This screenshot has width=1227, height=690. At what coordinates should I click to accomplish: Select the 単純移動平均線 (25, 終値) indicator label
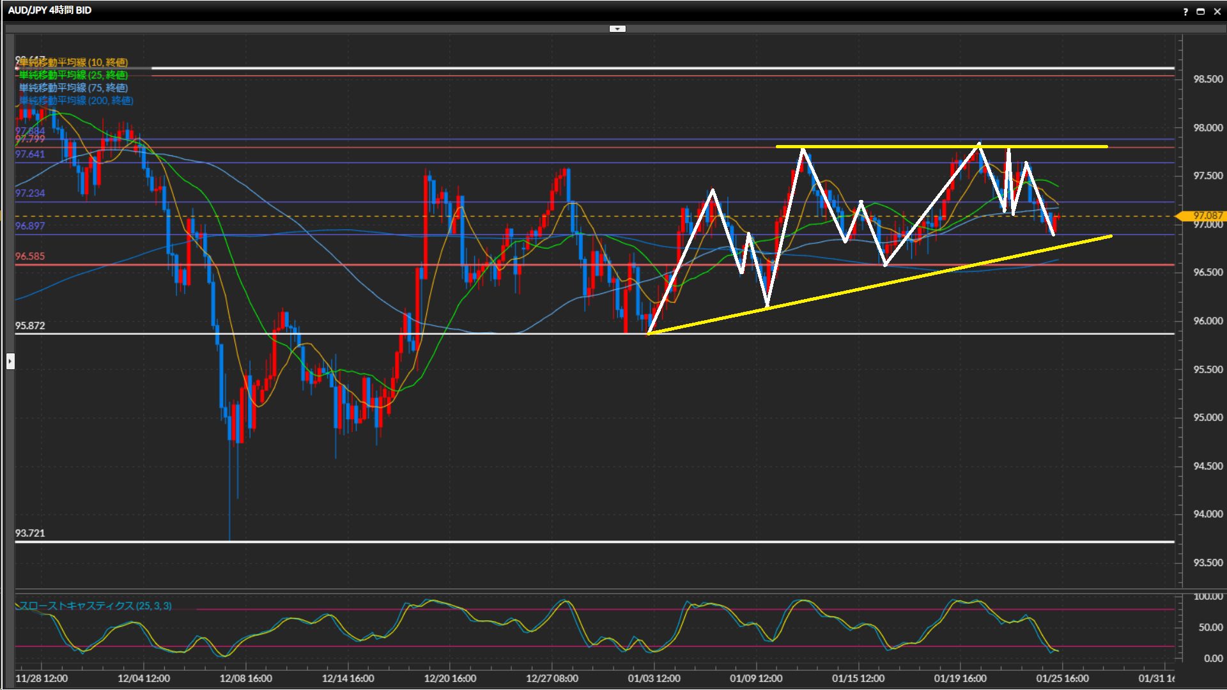(73, 75)
